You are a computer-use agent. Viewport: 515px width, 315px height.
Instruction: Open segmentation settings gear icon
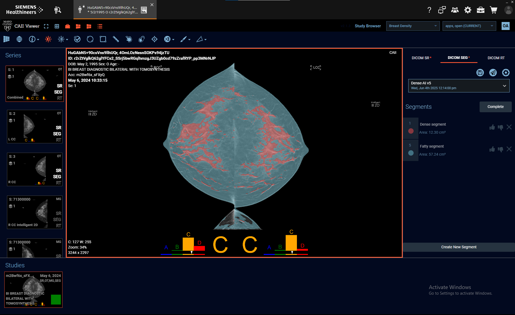(506, 73)
